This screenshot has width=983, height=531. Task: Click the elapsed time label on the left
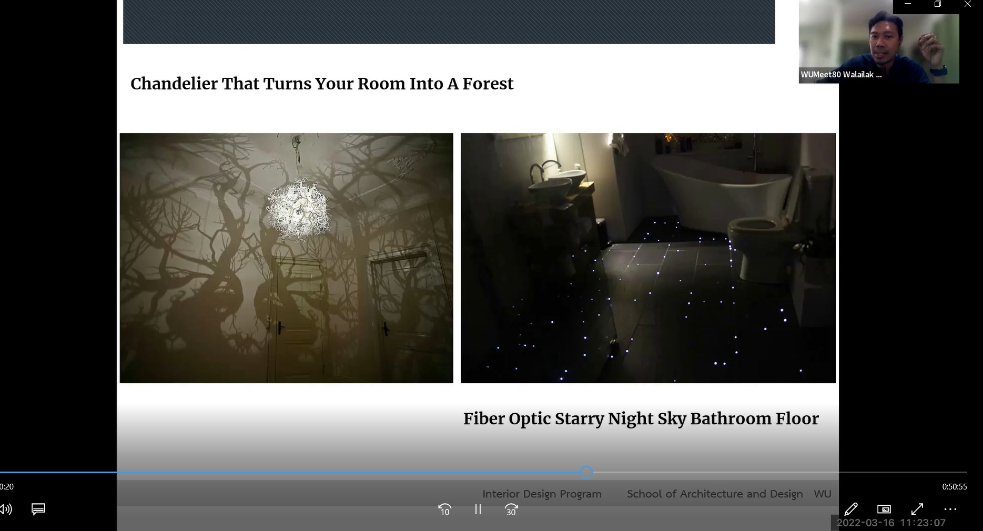(x=7, y=486)
